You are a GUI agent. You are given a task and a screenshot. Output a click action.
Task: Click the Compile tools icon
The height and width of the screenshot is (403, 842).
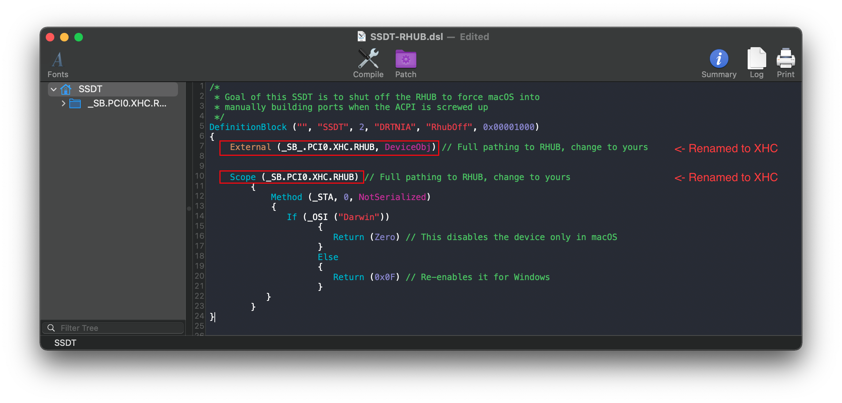click(368, 59)
